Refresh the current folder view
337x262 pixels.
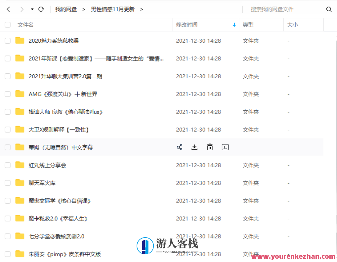coord(41,9)
